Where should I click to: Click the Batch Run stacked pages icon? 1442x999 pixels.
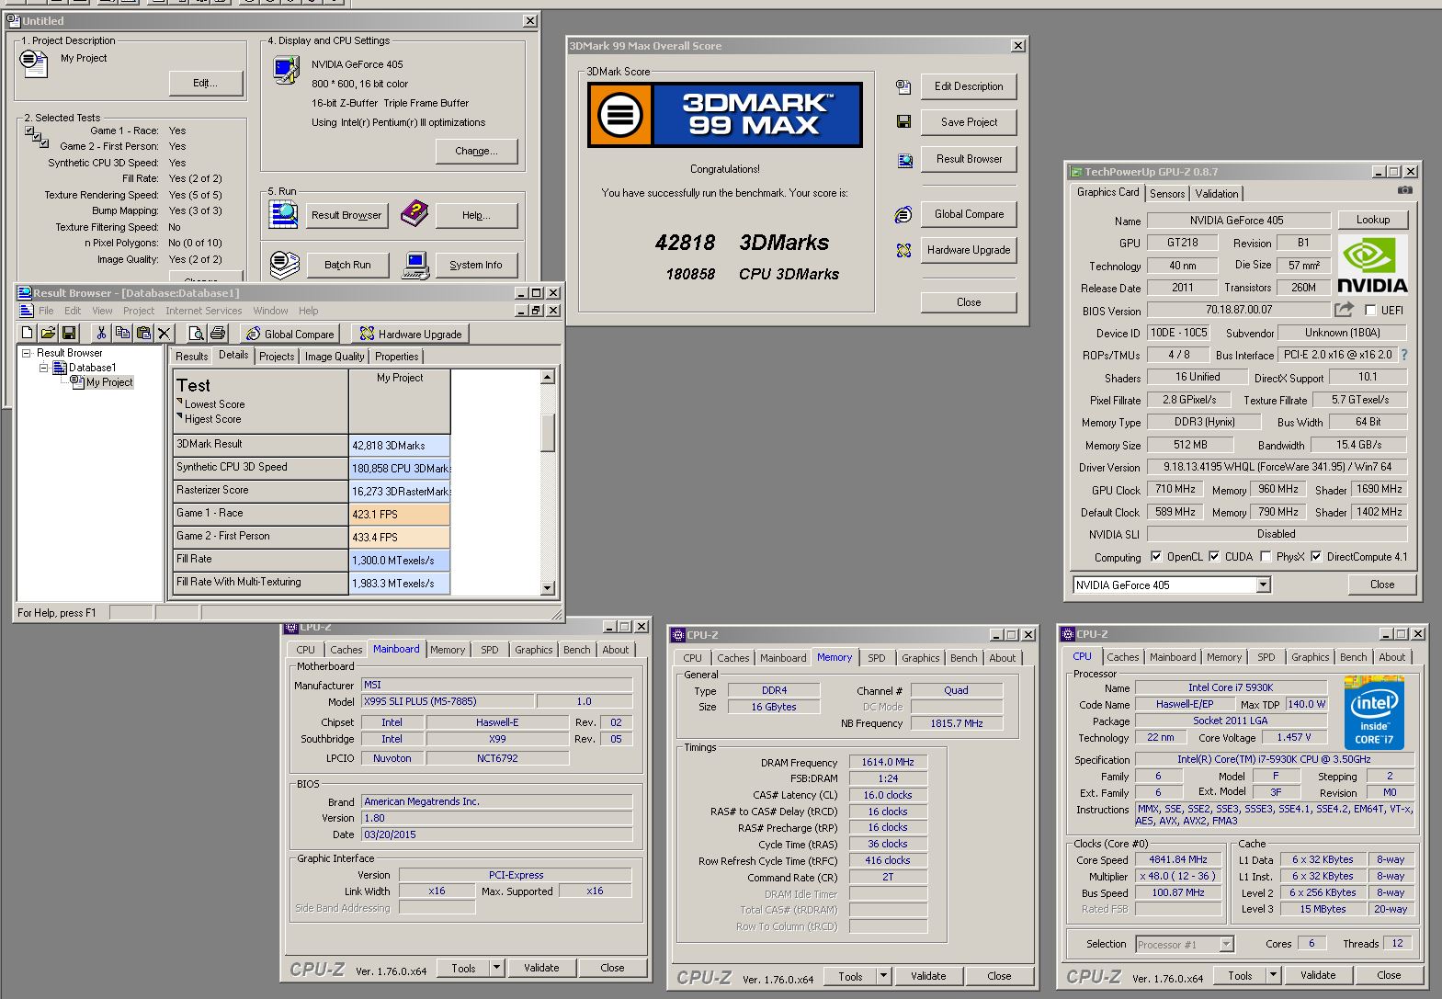[284, 265]
